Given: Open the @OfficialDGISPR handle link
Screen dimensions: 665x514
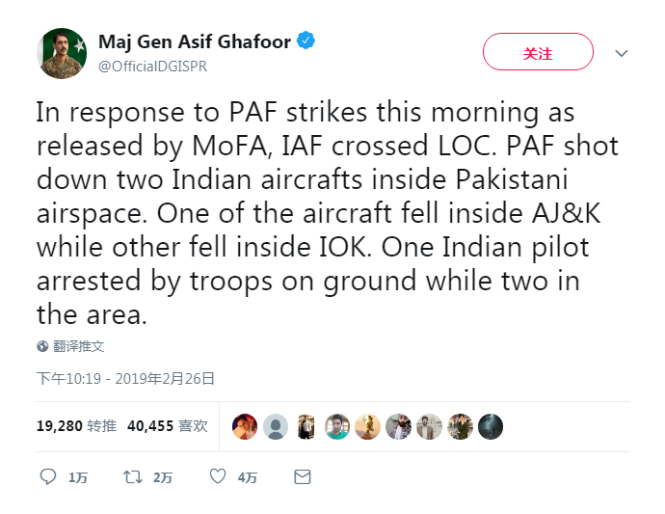Looking at the screenshot, I should coord(152,67).
